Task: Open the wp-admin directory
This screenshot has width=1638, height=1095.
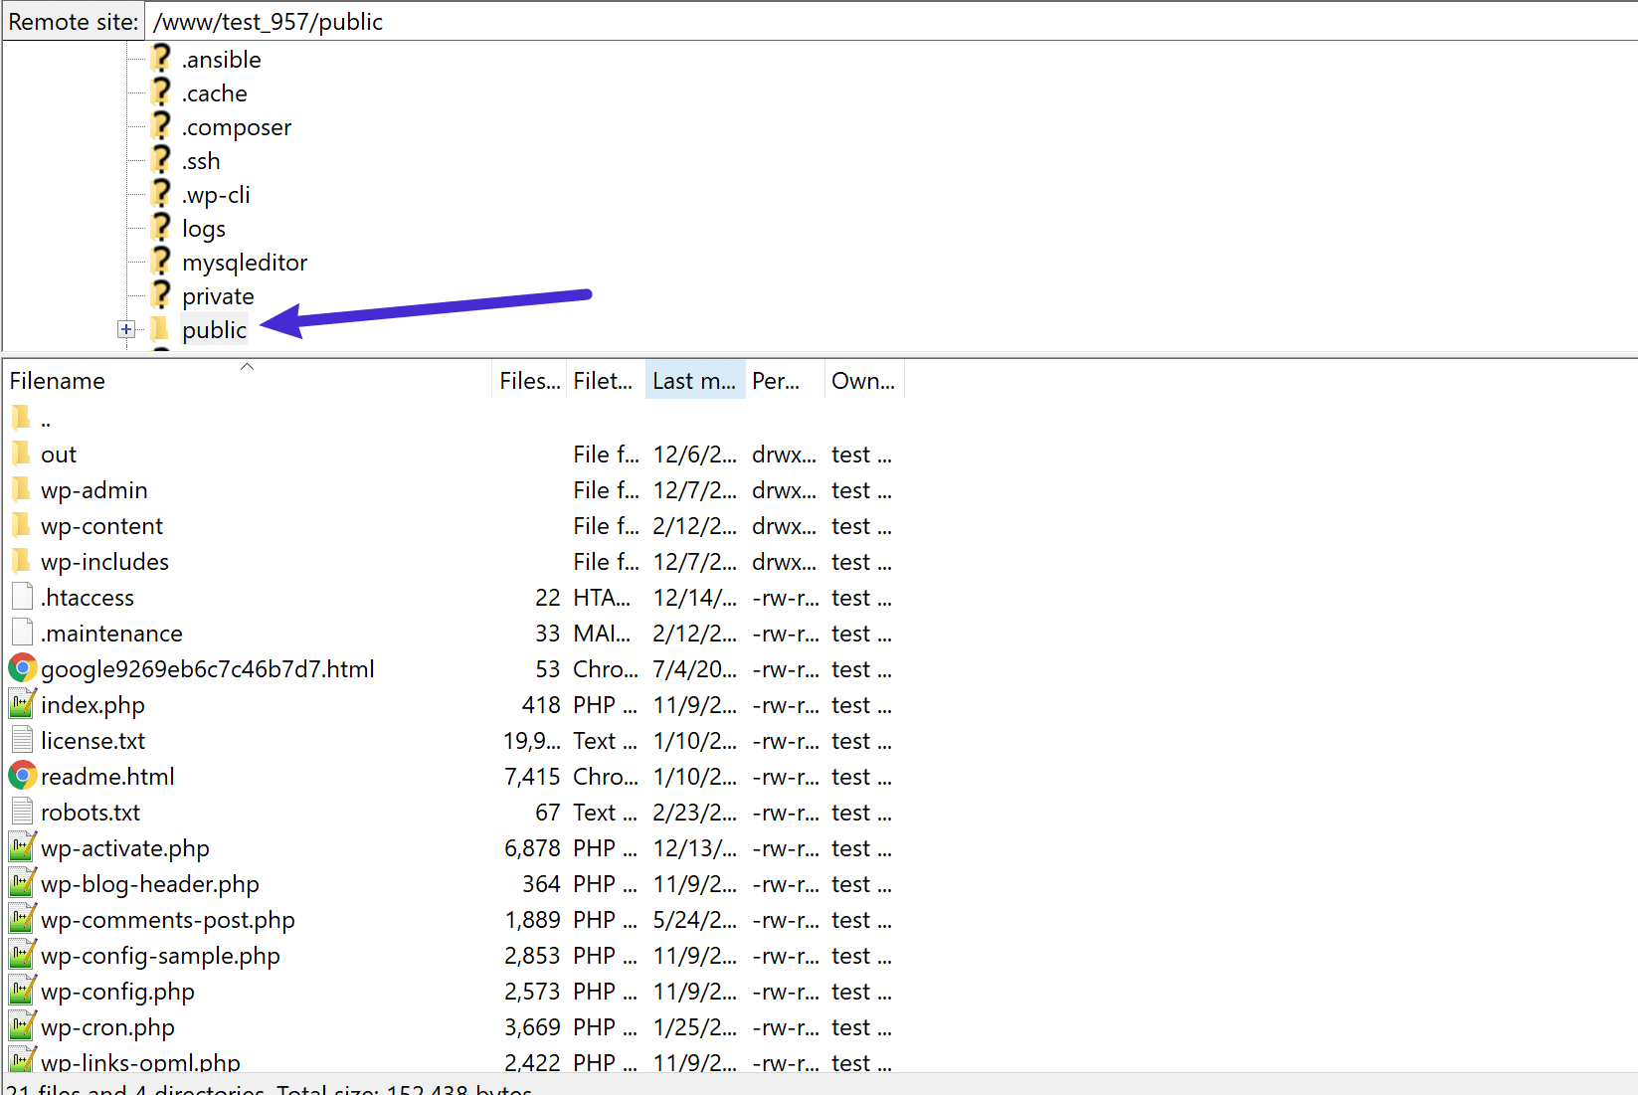Action: (x=93, y=489)
